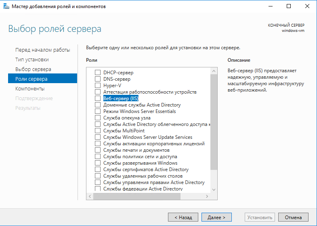Select Служба опекуна узла label

[127, 118]
